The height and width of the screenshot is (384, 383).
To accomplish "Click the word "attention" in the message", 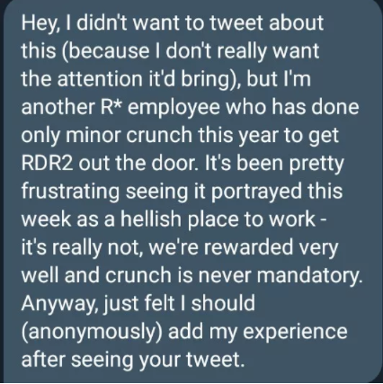I will click(x=101, y=78).
